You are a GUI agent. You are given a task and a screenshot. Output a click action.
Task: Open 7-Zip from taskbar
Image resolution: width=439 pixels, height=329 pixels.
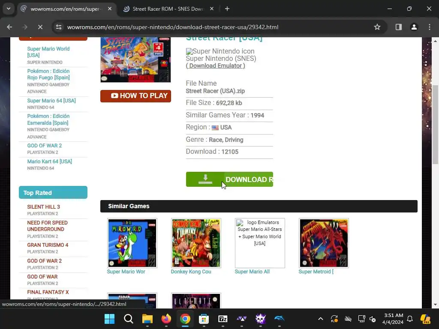(x=223, y=319)
